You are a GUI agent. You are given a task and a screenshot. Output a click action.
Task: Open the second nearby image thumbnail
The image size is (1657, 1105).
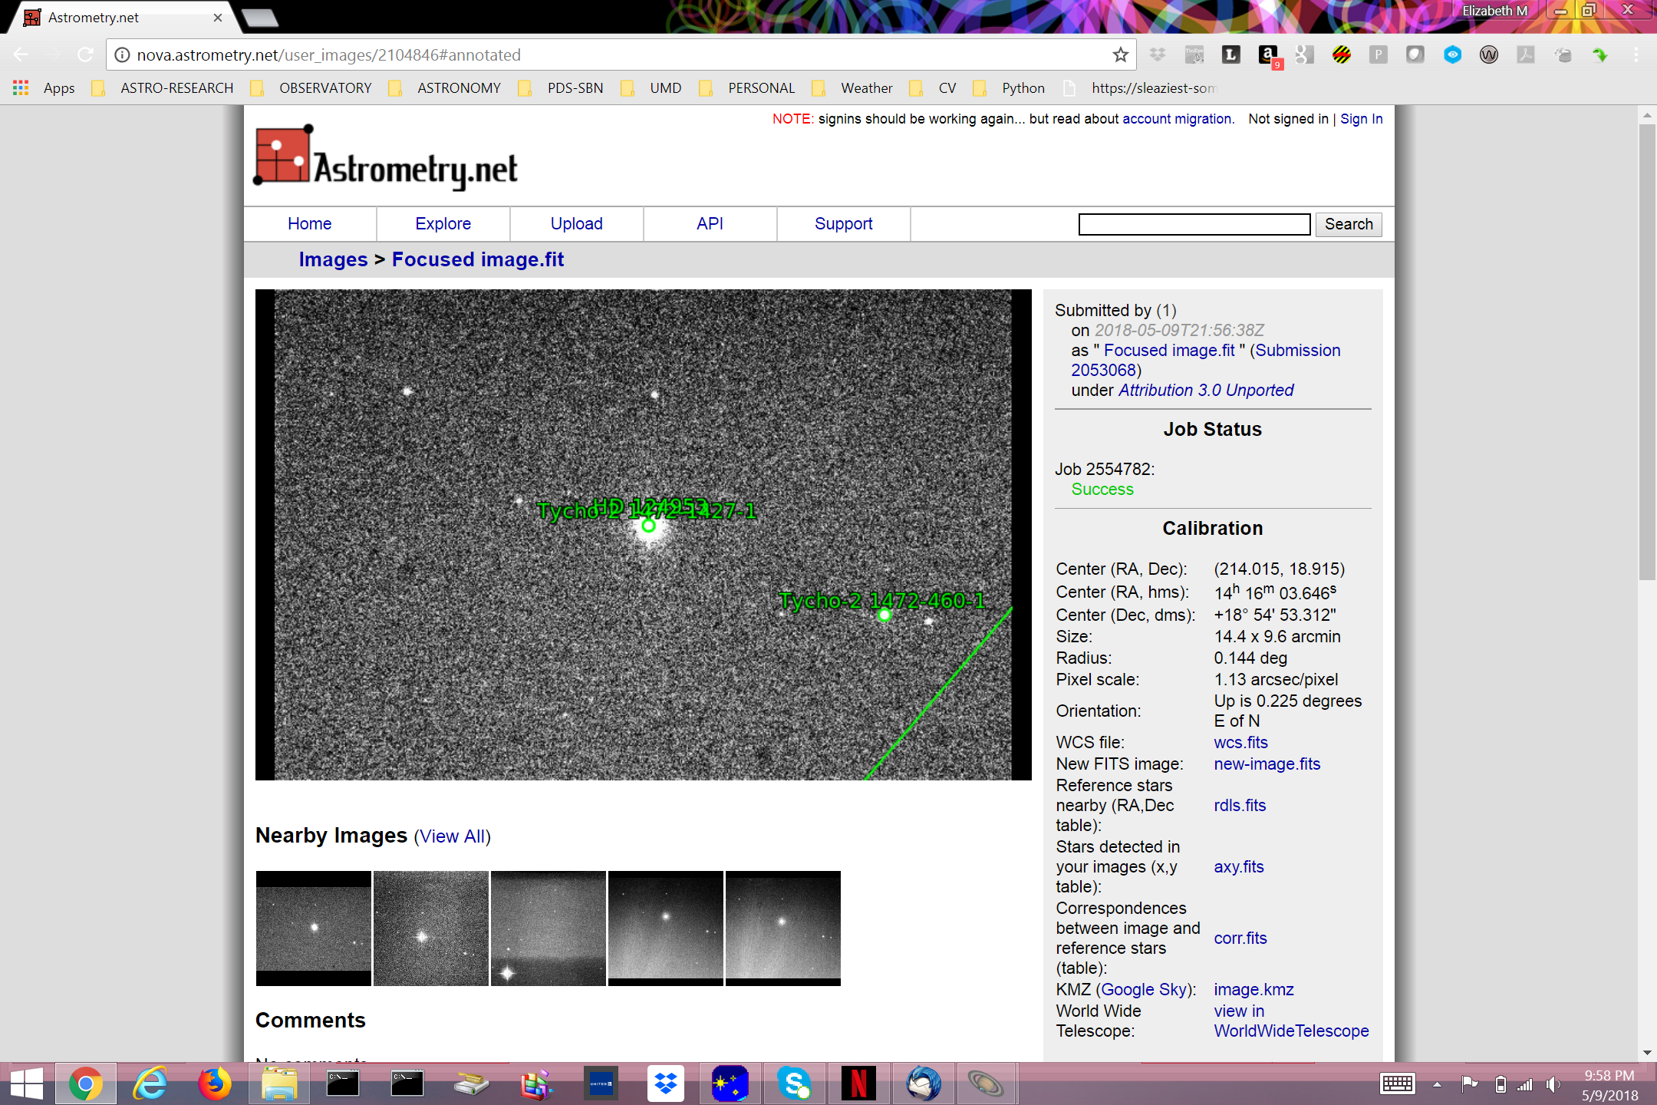coord(431,929)
